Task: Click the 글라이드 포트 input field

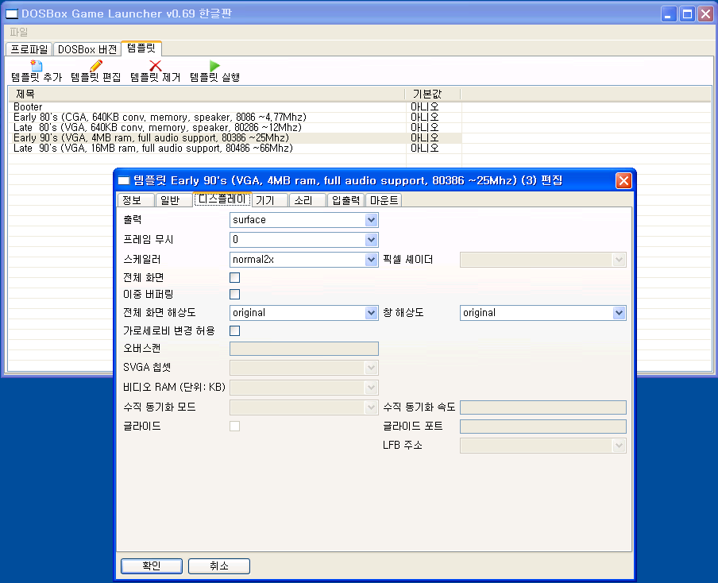Action: click(x=543, y=427)
